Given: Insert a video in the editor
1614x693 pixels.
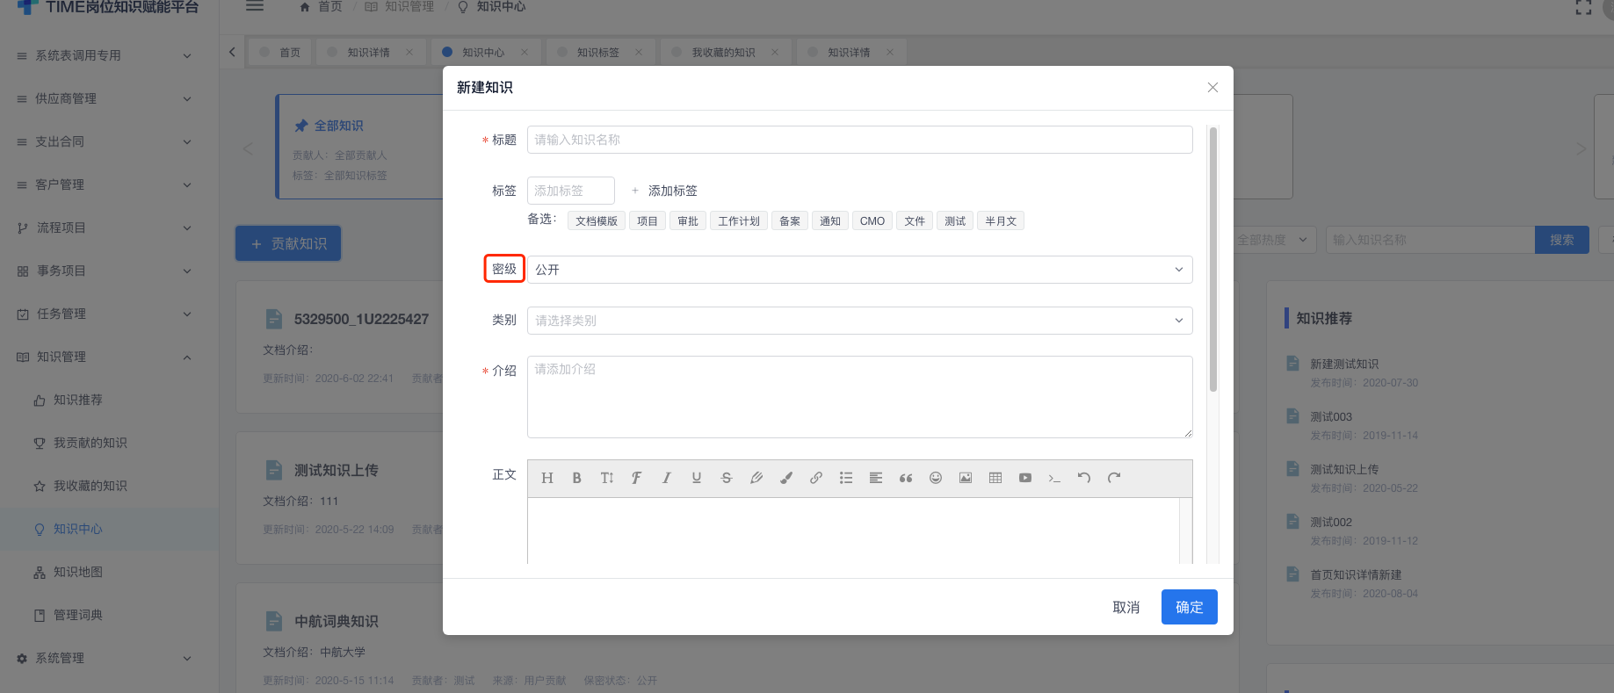Looking at the screenshot, I should point(1025,478).
